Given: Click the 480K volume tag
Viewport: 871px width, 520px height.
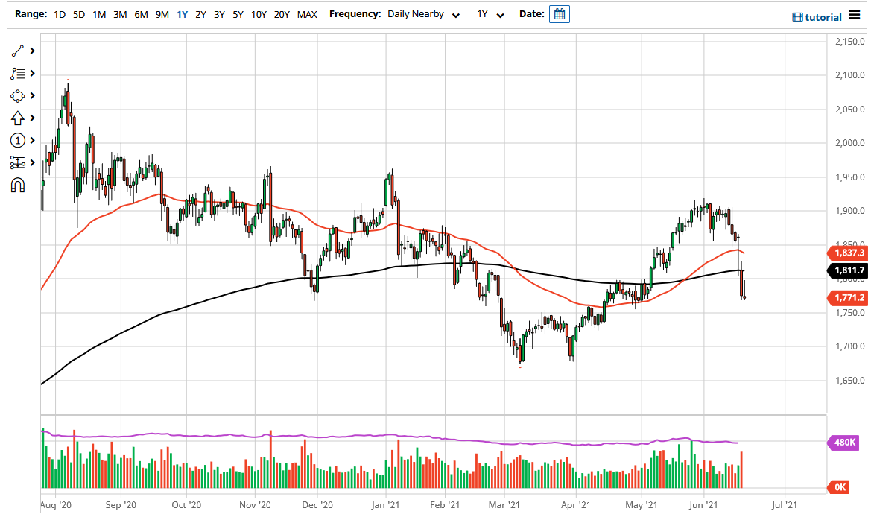Looking at the screenshot, I should [x=843, y=443].
